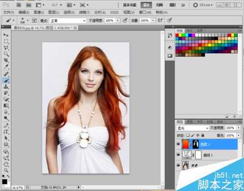The image size is (244, 191).
Task: Open the Arrange Documents dropdown
Action: 71,5
